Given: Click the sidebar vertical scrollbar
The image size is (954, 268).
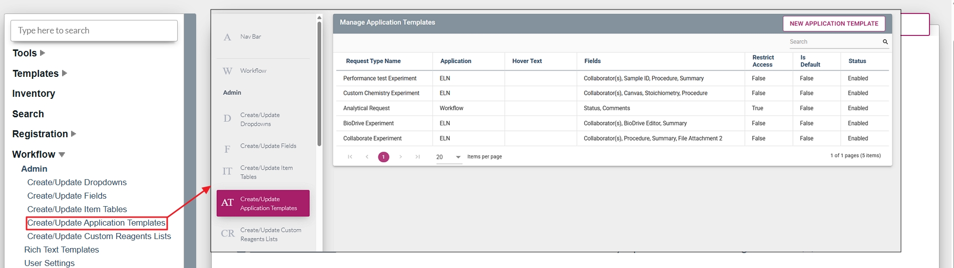Looking at the screenshot, I should pos(319,85).
